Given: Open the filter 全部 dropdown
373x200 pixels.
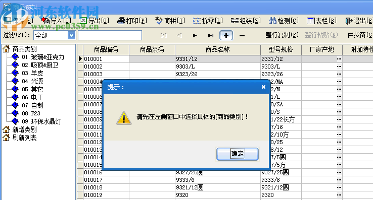Looking at the screenshot, I should [x=71, y=35].
